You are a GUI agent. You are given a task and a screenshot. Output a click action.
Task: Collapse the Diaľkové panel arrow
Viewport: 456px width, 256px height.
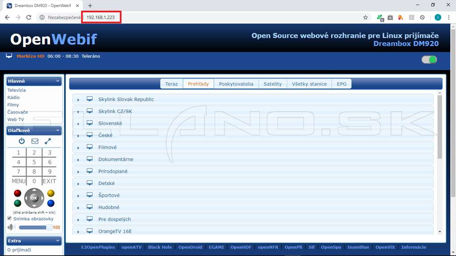pyautogui.click(x=57, y=130)
